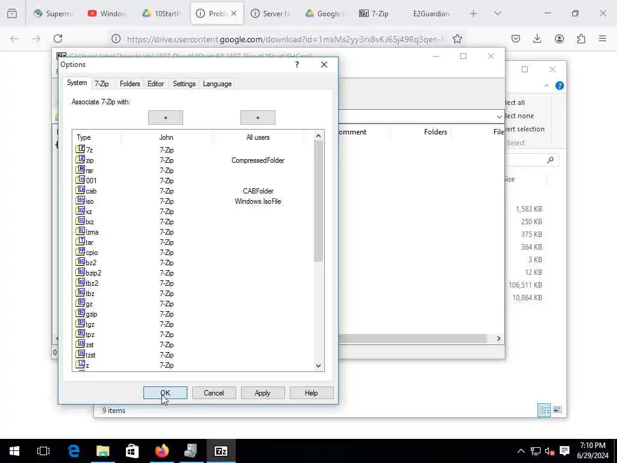Open the Windows Start menu

14,451
